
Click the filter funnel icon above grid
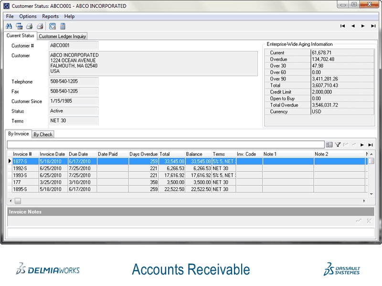[338, 144]
